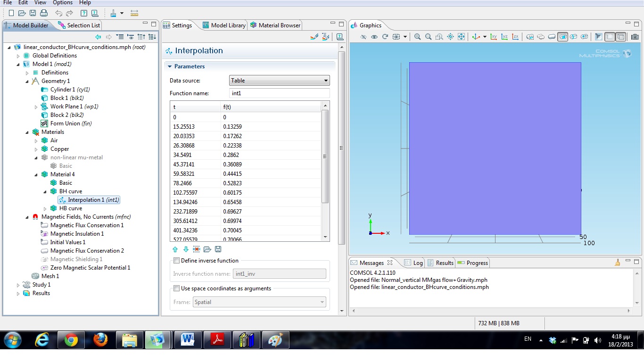This screenshot has height=362, width=644.
Task: Take a snapshot with the camera icon
Action: (x=635, y=37)
